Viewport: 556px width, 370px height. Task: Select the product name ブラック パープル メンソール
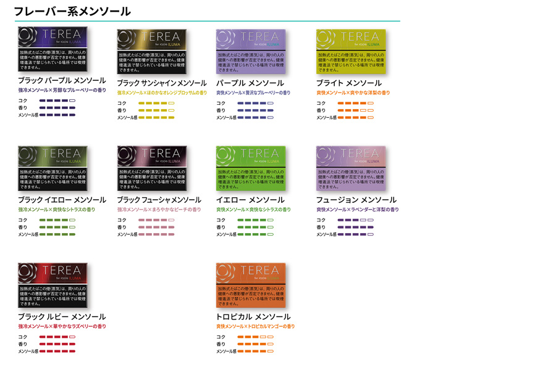(x=62, y=80)
